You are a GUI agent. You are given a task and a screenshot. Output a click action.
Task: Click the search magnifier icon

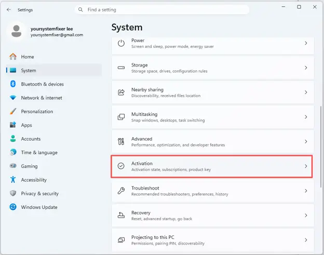[x=80, y=10]
